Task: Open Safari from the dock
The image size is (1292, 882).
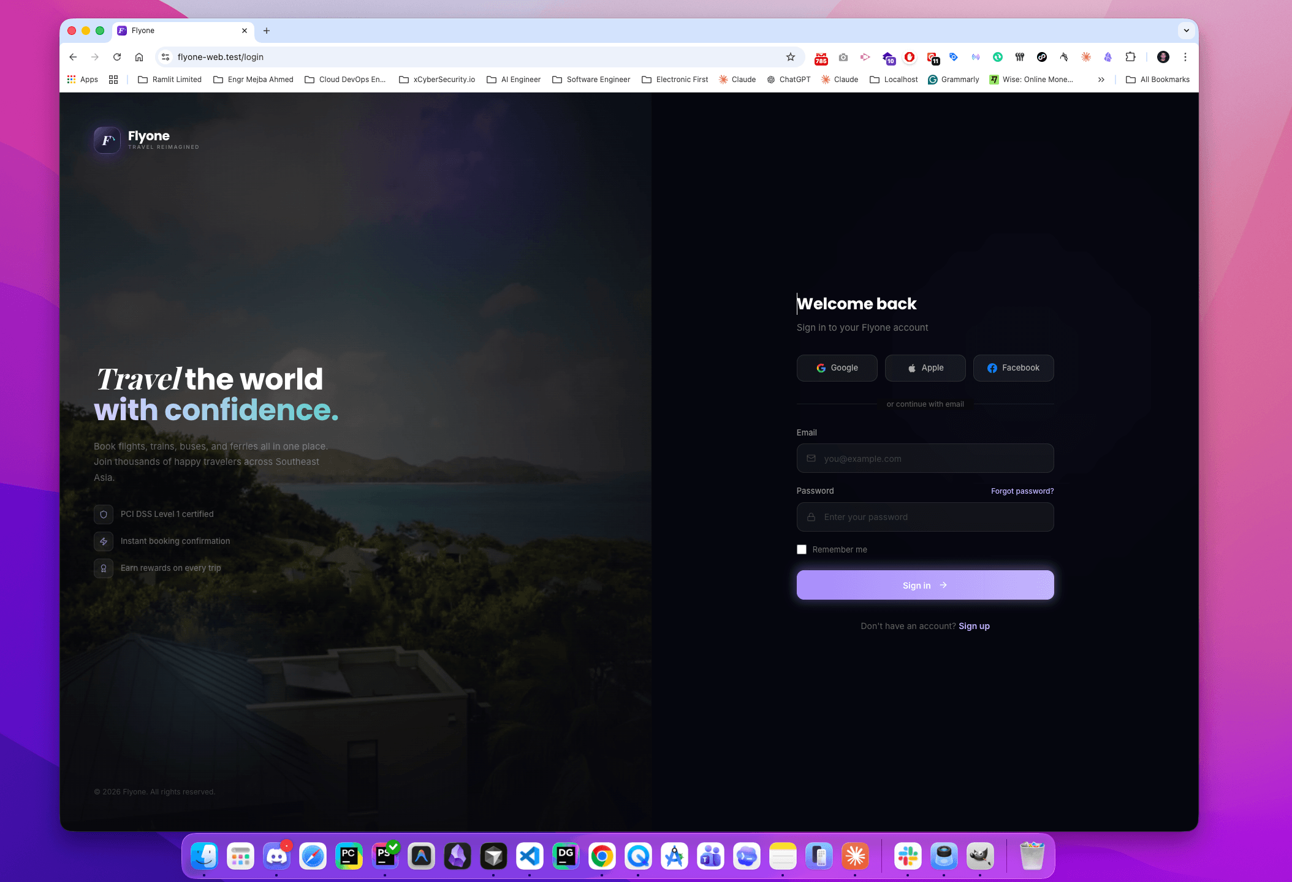Action: coord(313,856)
